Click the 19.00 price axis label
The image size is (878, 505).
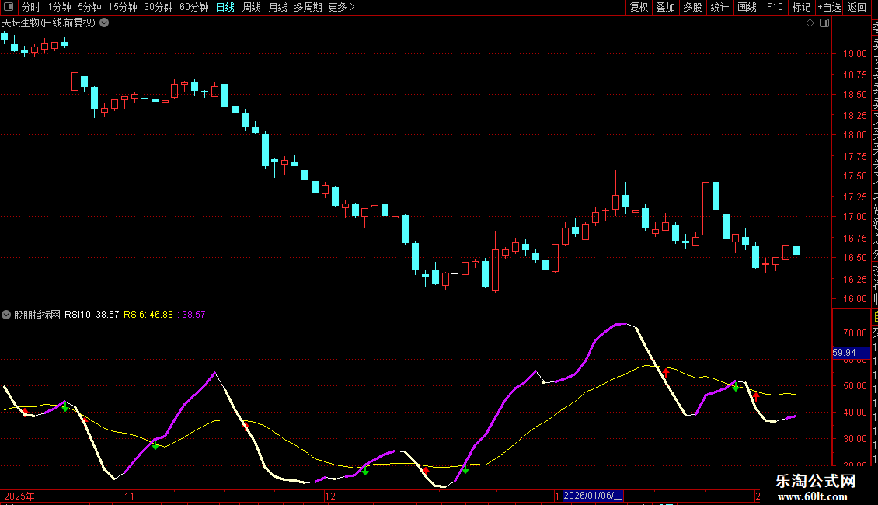pos(855,54)
